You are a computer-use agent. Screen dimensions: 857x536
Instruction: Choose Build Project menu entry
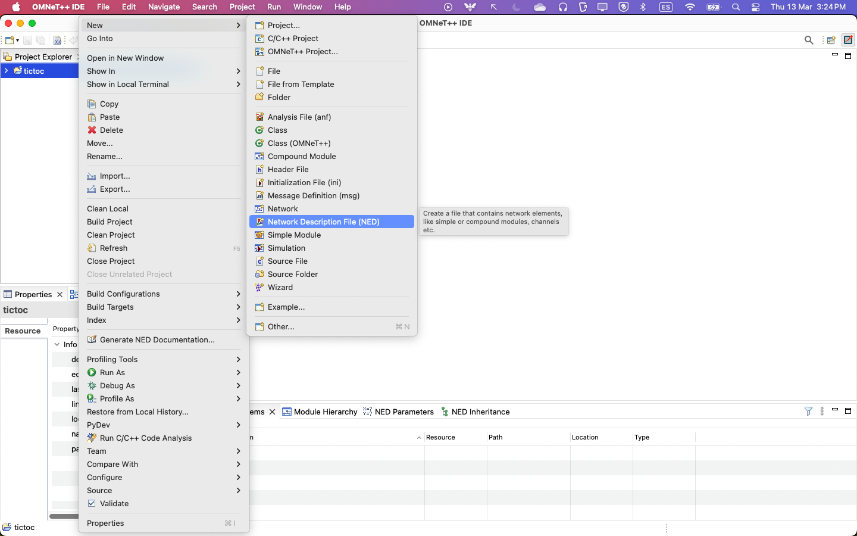pyautogui.click(x=164, y=222)
